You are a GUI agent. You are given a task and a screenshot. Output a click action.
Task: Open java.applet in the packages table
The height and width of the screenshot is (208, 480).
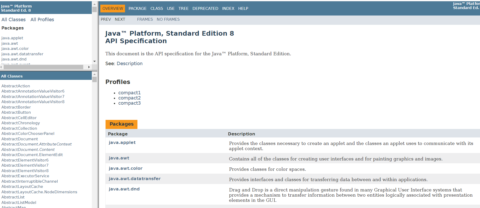(122, 142)
